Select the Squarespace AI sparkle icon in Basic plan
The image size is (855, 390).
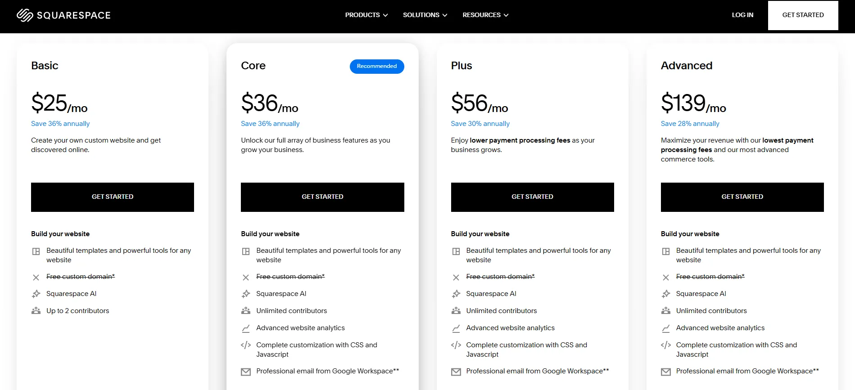tap(36, 294)
